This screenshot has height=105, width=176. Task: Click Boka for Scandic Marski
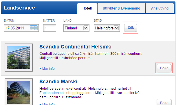[164, 102]
